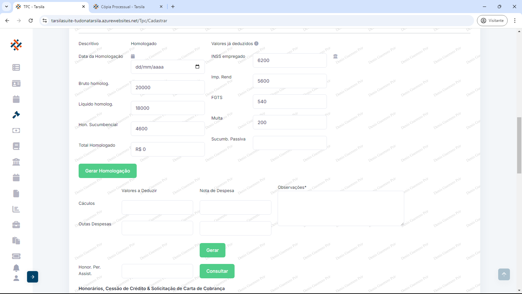Open the money bill sidebar icon

coord(16,130)
